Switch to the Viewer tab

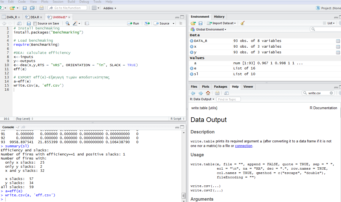point(248,87)
